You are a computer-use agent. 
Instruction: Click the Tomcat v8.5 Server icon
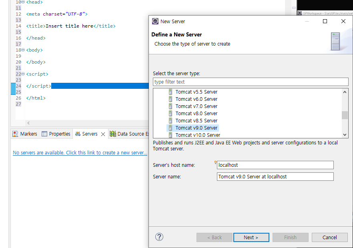(170, 121)
